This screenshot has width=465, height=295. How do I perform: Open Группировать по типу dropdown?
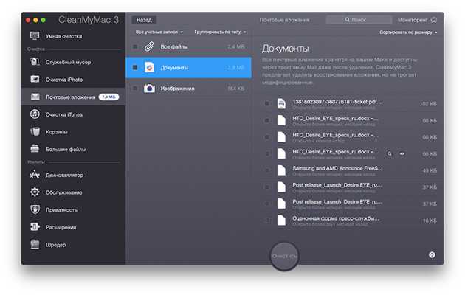[221, 32]
